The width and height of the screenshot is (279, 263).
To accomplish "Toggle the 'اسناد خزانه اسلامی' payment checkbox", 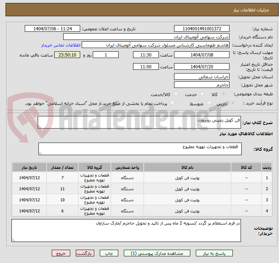I will (x=172, y=103).
